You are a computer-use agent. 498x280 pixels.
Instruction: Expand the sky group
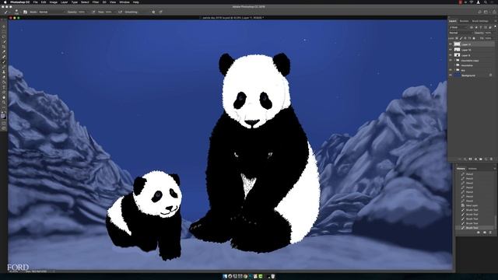(x=454, y=70)
